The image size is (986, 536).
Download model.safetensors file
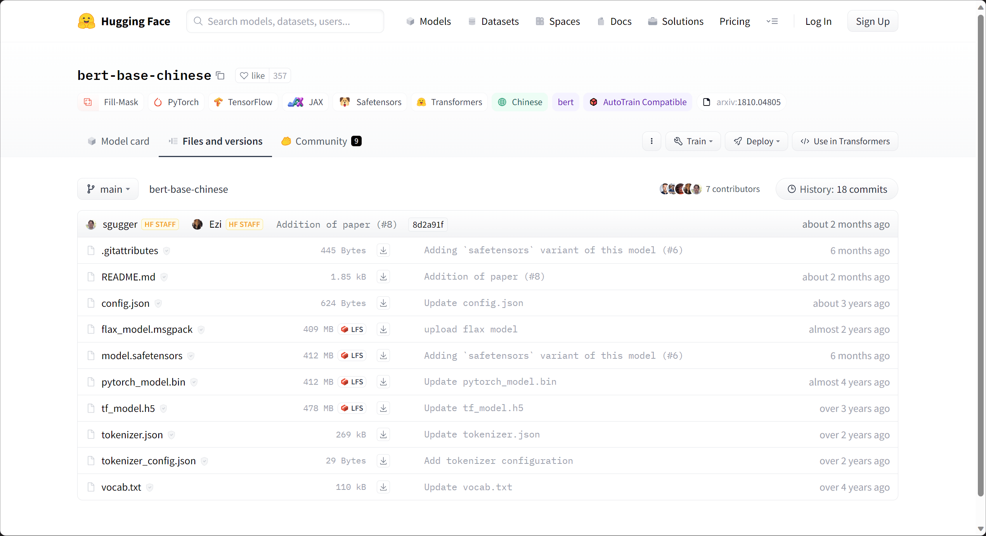383,356
